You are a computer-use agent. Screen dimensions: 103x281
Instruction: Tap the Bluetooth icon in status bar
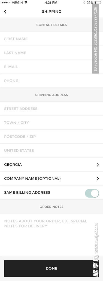pos(84,2)
